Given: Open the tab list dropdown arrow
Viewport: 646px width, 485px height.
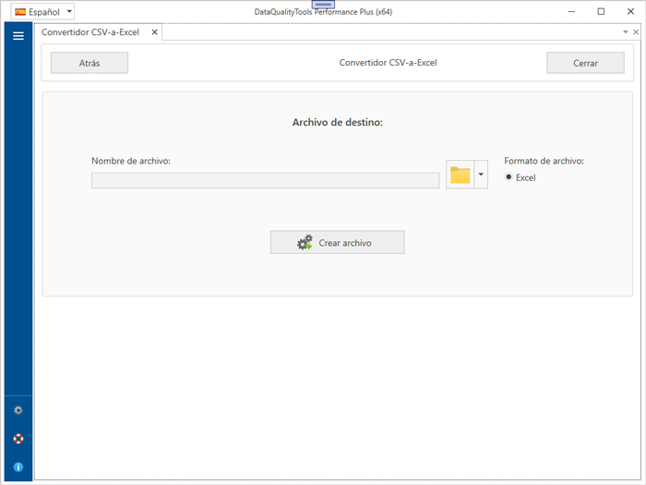Looking at the screenshot, I should click(626, 32).
